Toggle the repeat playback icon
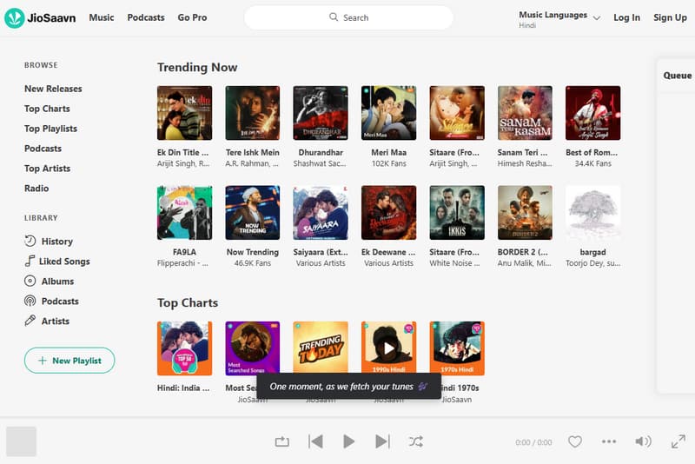The width and height of the screenshot is (695, 464). pyautogui.click(x=281, y=441)
